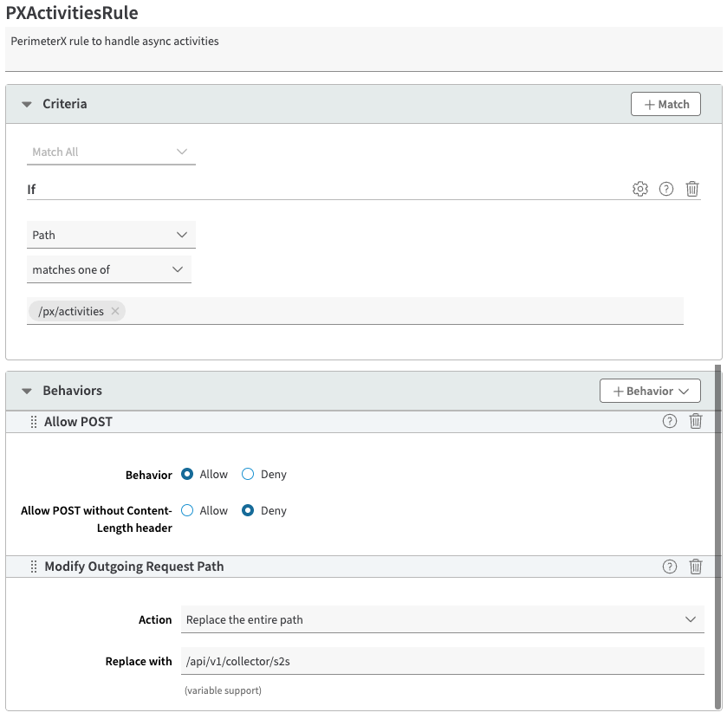The height and width of the screenshot is (719, 727).
Task: Open the 'matches one of' operator dropdown
Action: [x=109, y=269]
